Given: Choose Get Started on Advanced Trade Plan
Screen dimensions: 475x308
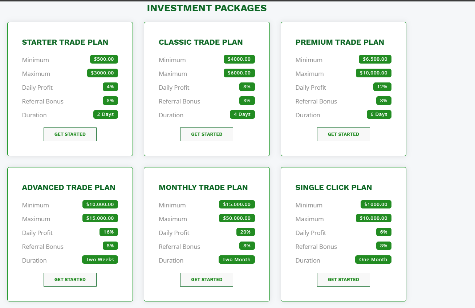Looking at the screenshot, I should (x=70, y=280).
